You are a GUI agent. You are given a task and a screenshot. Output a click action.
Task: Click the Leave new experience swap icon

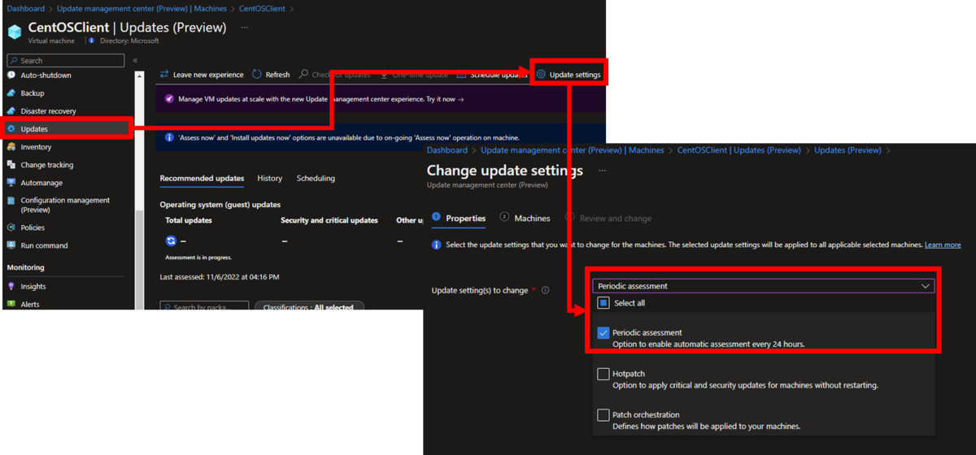coord(164,75)
